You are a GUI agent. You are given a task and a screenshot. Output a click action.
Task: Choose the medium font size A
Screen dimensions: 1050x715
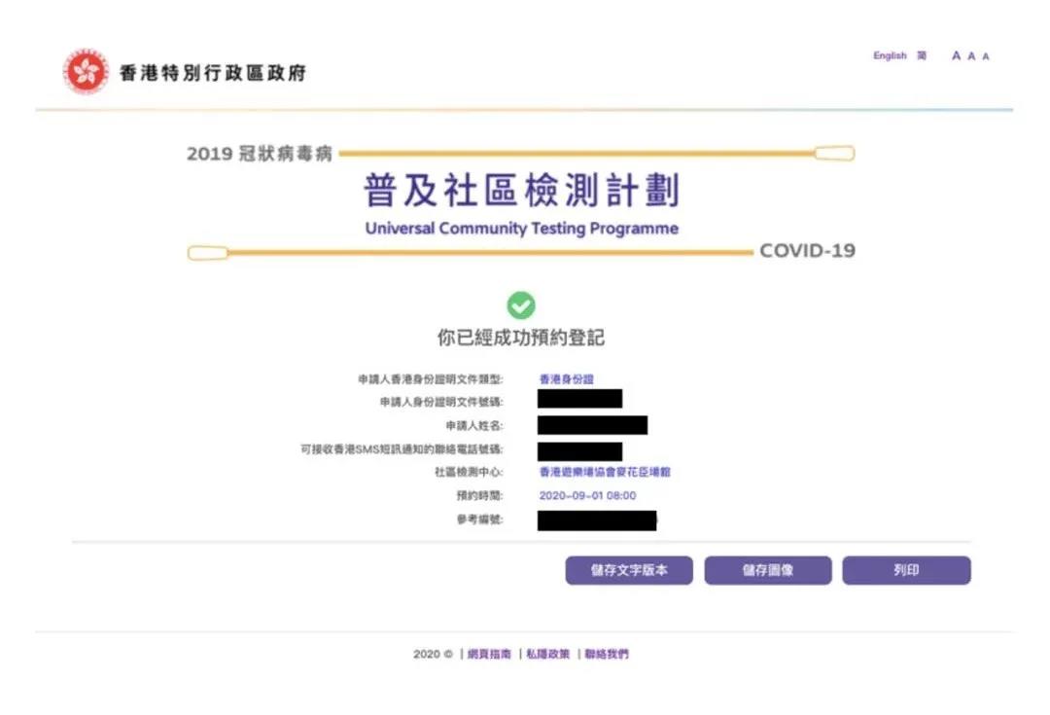point(971,56)
